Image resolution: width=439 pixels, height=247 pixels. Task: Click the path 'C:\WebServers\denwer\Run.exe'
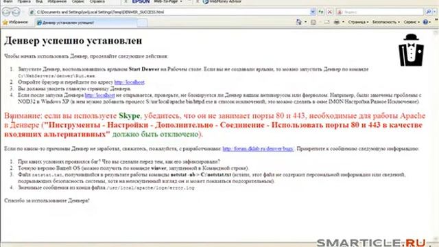(x=56, y=76)
